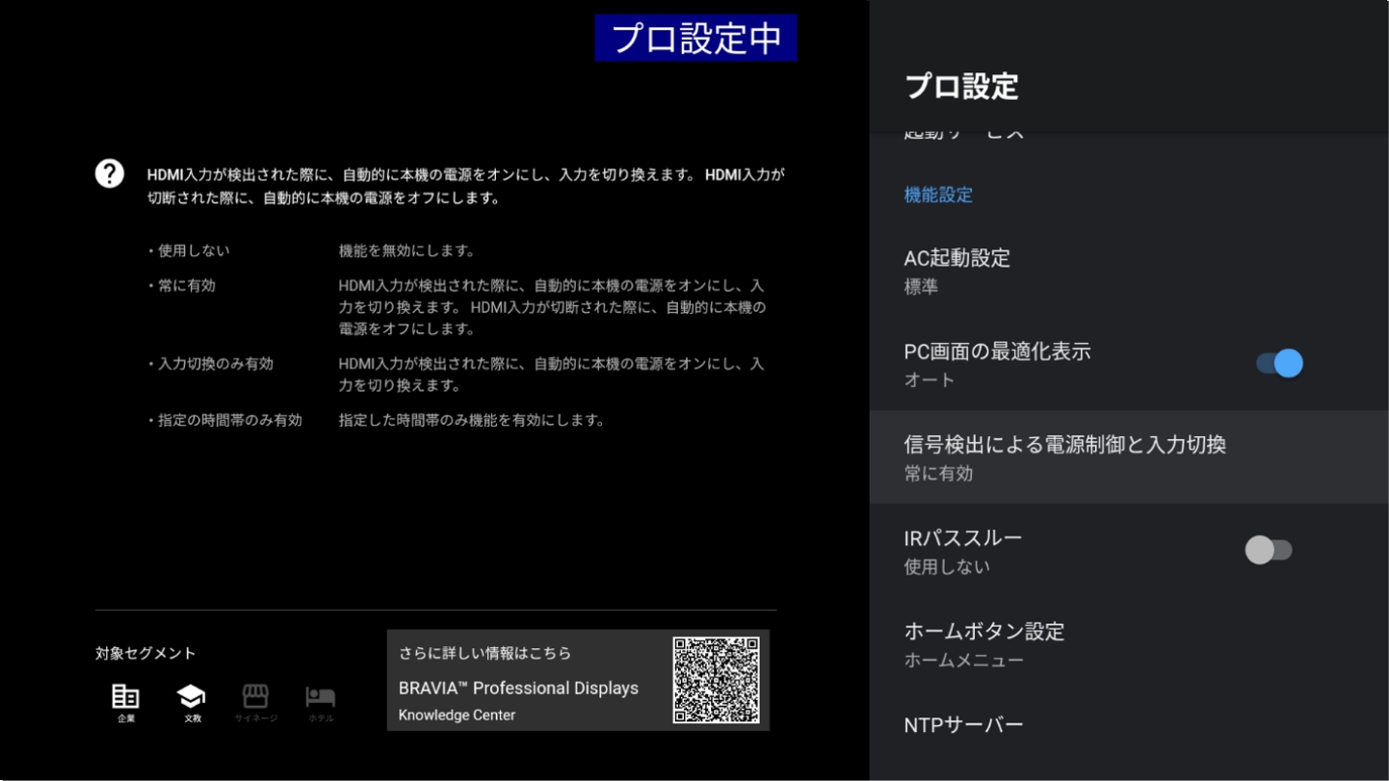The height and width of the screenshot is (781, 1389).
Task: Select the 文教 (education) graduation cap icon
Action: click(x=192, y=696)
